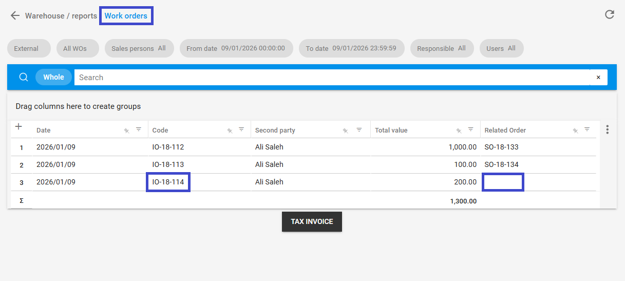Click the refresh icon at top right

[610, 14]
